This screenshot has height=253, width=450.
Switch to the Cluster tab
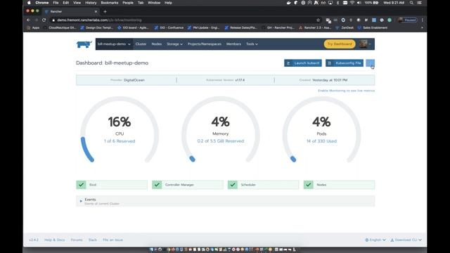pos(141,44)
